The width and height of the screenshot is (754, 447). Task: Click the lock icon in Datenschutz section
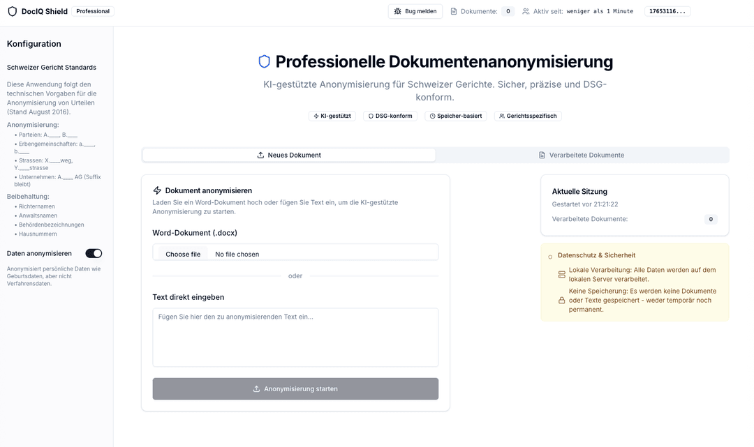(x=561, y=300)
